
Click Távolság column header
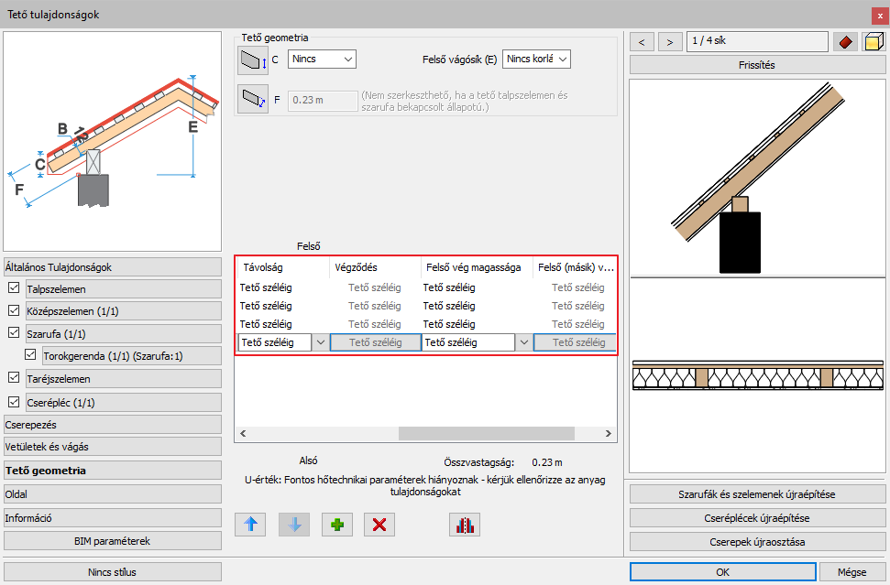pyautogui.click(x=282, y=267)
